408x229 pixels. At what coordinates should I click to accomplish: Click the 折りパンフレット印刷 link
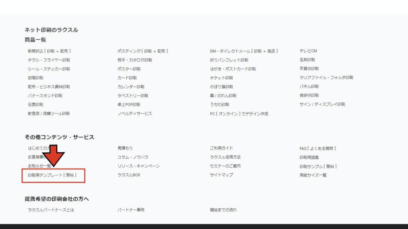229,60
